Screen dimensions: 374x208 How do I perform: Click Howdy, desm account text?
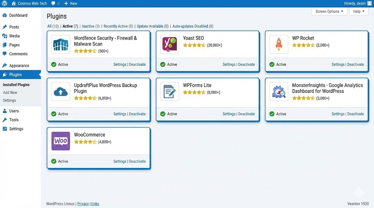355,3
